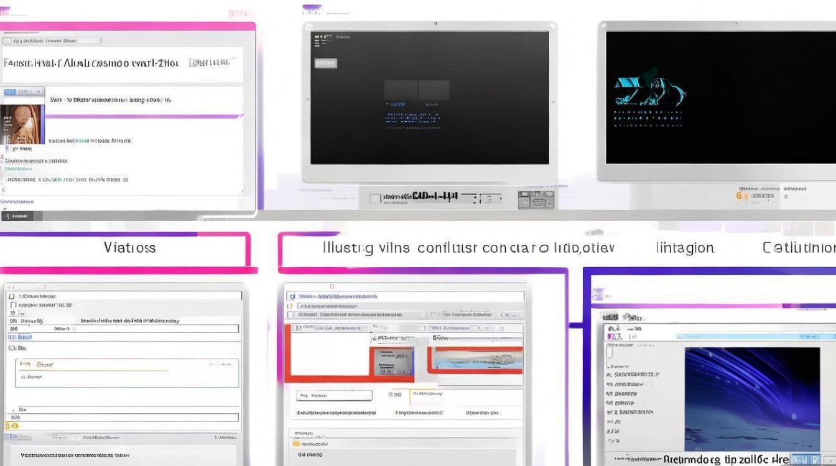This screenshot has height=466, width=836.
Task: Select the 'Viatioss' heading tab
Action: coord(129,248)
